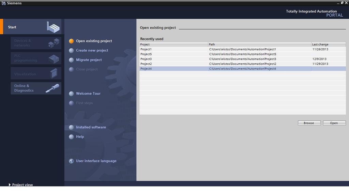
Task: Click path ending in Automation\Project2
Action: point(243,64)
